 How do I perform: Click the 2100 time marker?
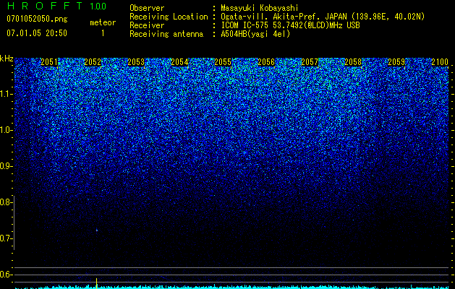[x=440, y=62]
